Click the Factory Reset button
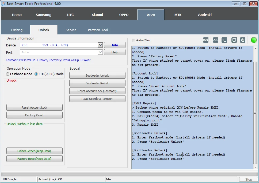 34,115
